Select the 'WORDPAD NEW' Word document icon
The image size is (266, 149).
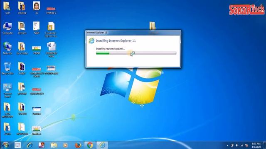(51, 50)
